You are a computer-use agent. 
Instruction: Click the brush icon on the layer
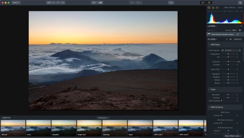point(238,34)
